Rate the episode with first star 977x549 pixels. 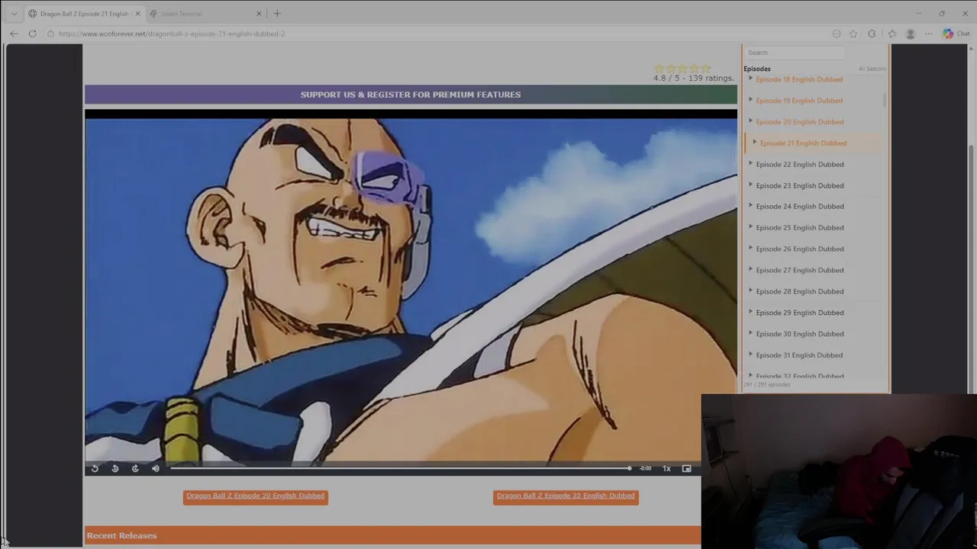[x=659, y=68]
